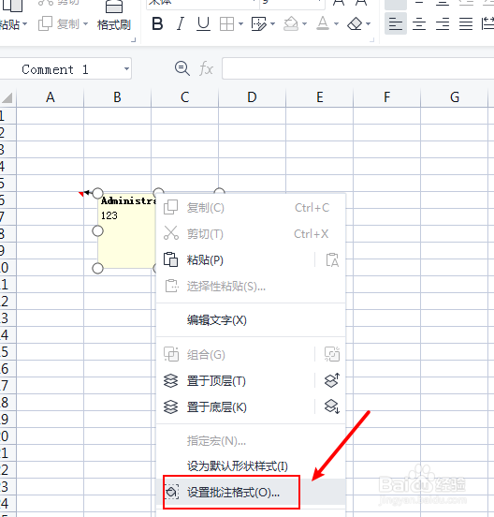Select column B header
The width and height of the screenshot is (494, 517).
117,97
